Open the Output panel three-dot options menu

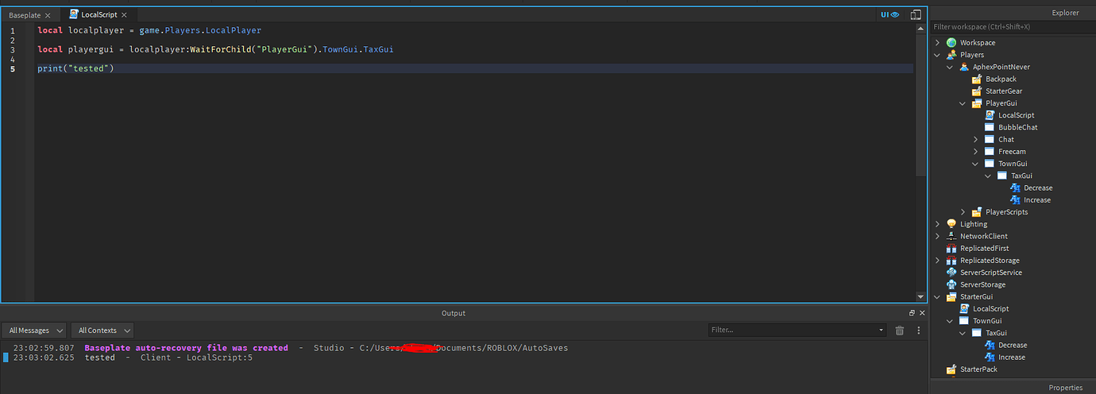pos(920,330)
